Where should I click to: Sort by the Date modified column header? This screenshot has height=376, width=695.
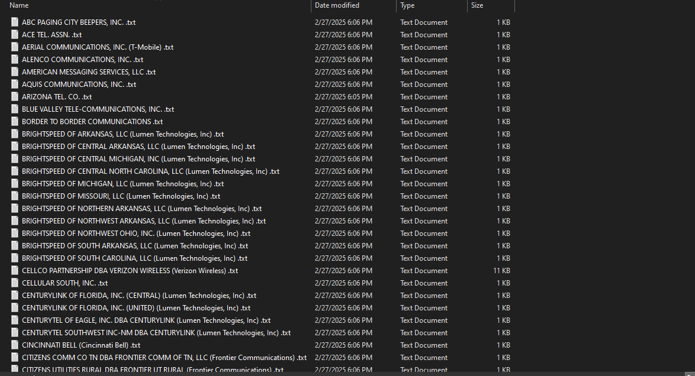[x=337, y=5]
